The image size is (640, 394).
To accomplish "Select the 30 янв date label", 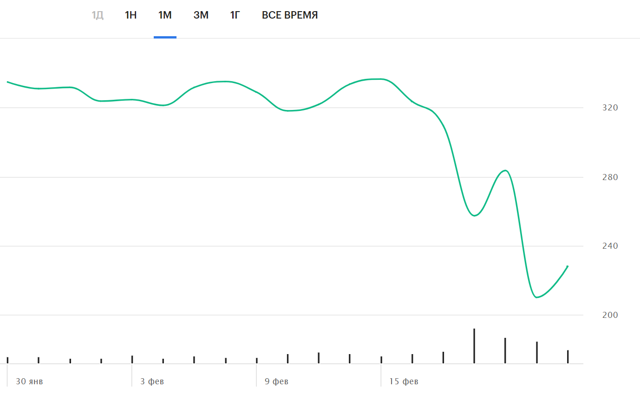I will pos(29,381).
